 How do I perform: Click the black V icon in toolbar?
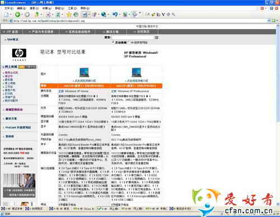(x=164, y=15)
